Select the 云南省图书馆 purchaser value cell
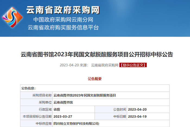This screenshot has height=127, width=190. tap(63, 102)
